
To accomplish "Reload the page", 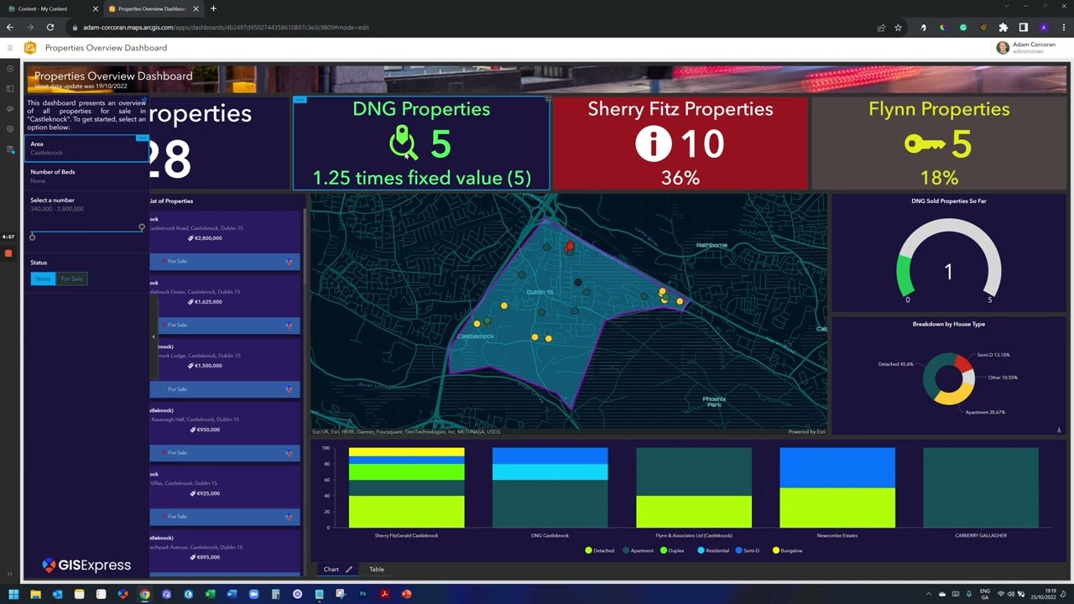I will pyautogui.click(x=50, y=28).
